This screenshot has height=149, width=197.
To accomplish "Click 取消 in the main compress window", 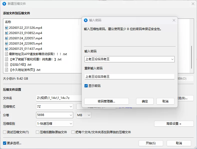I will click(179, 143).
